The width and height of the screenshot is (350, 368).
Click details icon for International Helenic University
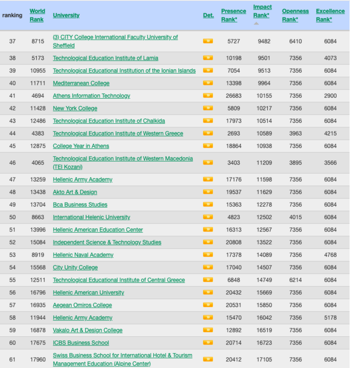[208, 217]
